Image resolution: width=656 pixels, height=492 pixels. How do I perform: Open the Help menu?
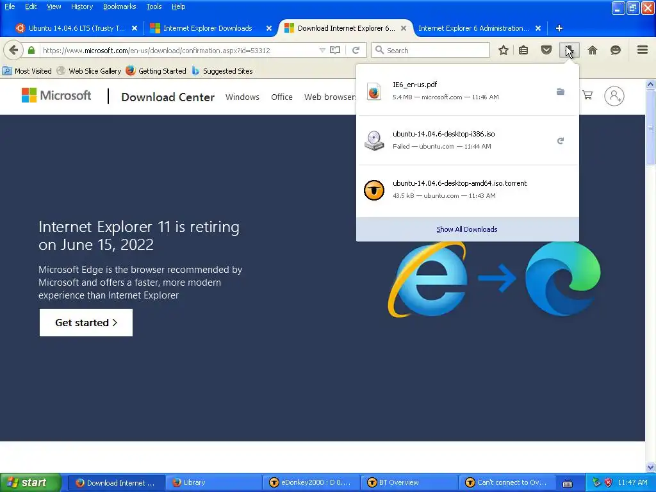[x=178, y=6]
